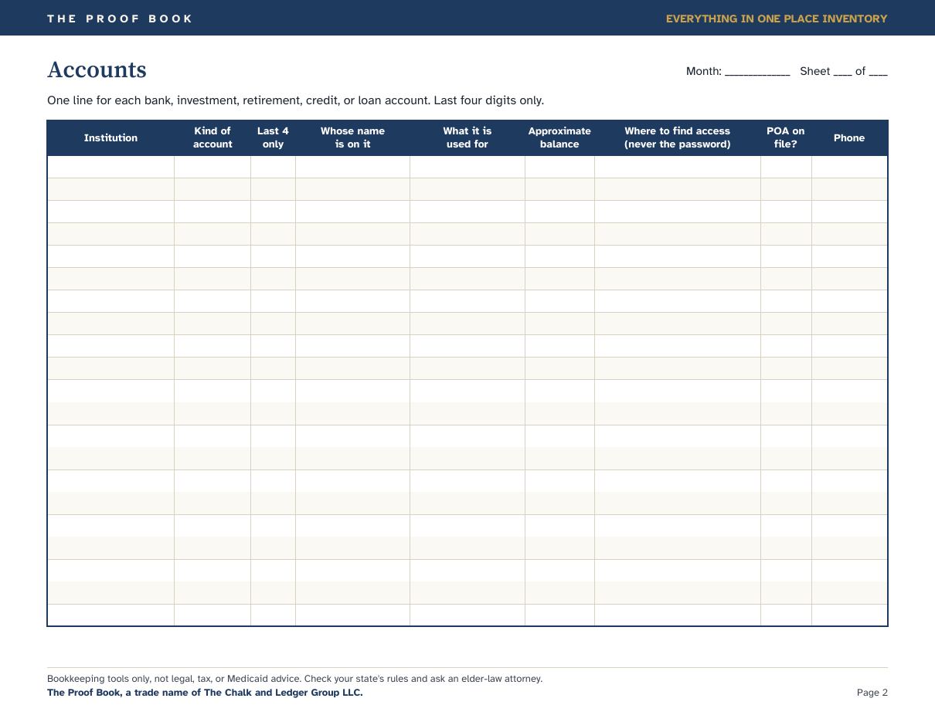This screenshot has height=722, width=935.
Task: Click the Month blank line field
Action: pos(757,72)
